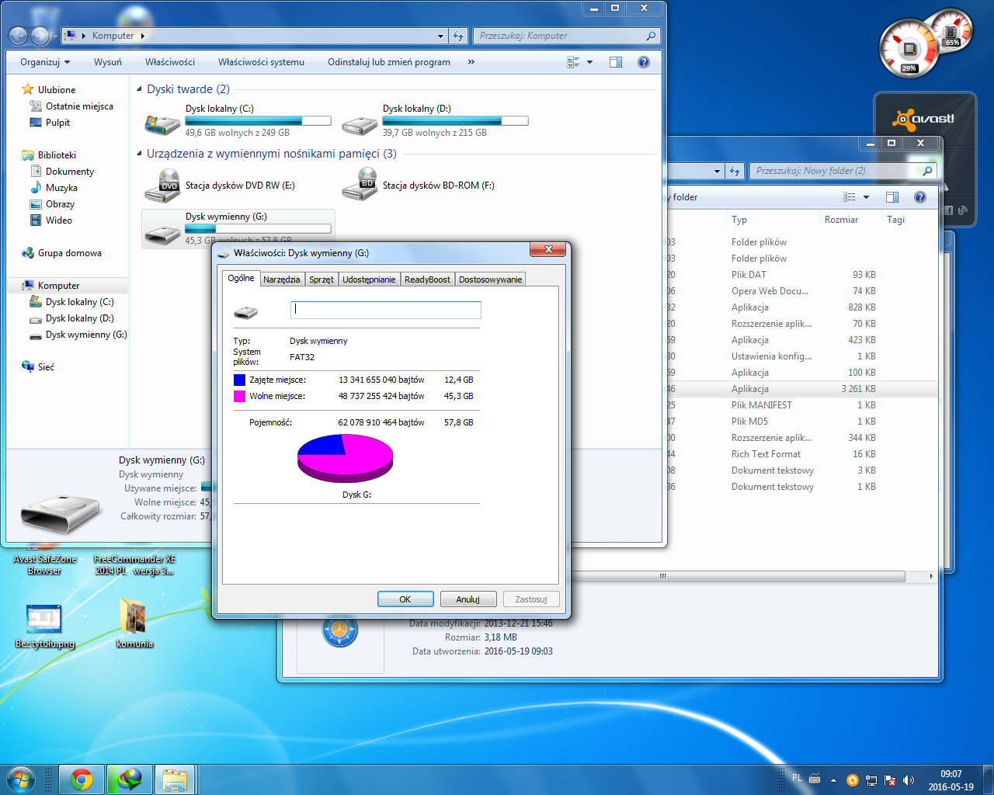
Task: Click Odinstaluj lub zmień program
Action: point(389,62)
